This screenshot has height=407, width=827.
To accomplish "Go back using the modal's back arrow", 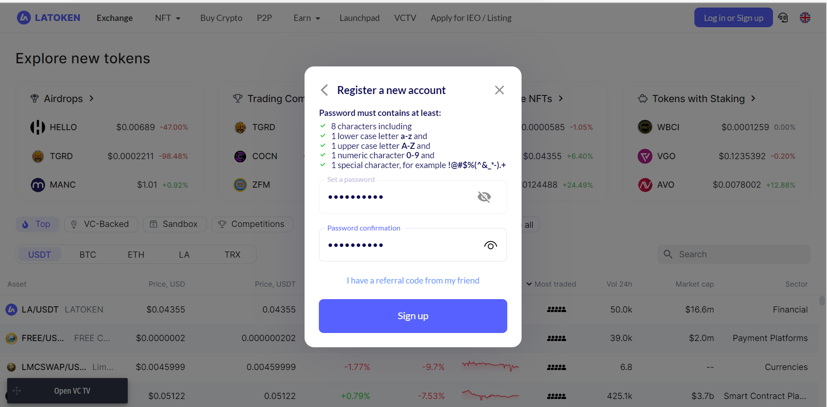I will [x=325, y=90].
